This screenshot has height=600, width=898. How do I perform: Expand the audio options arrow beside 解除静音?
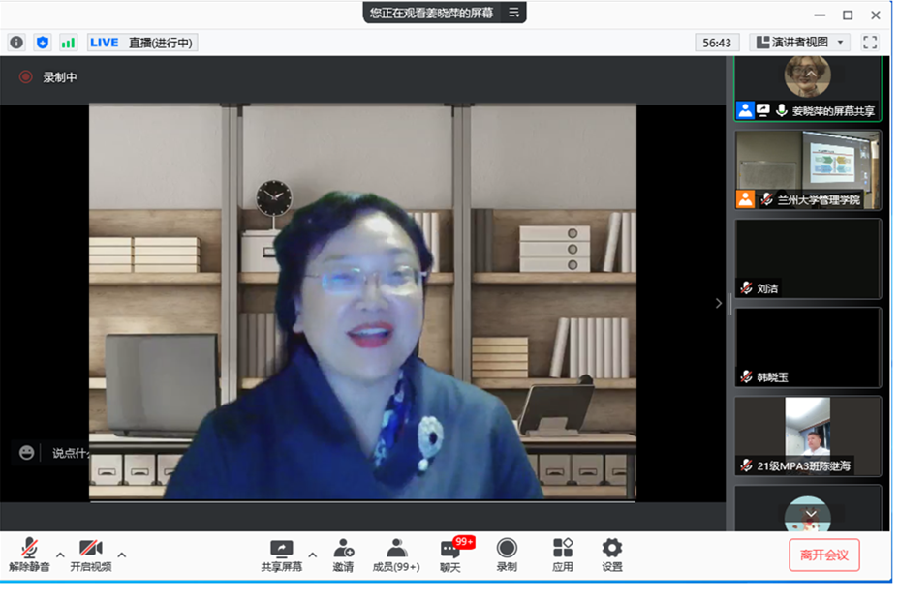(60, 555)
